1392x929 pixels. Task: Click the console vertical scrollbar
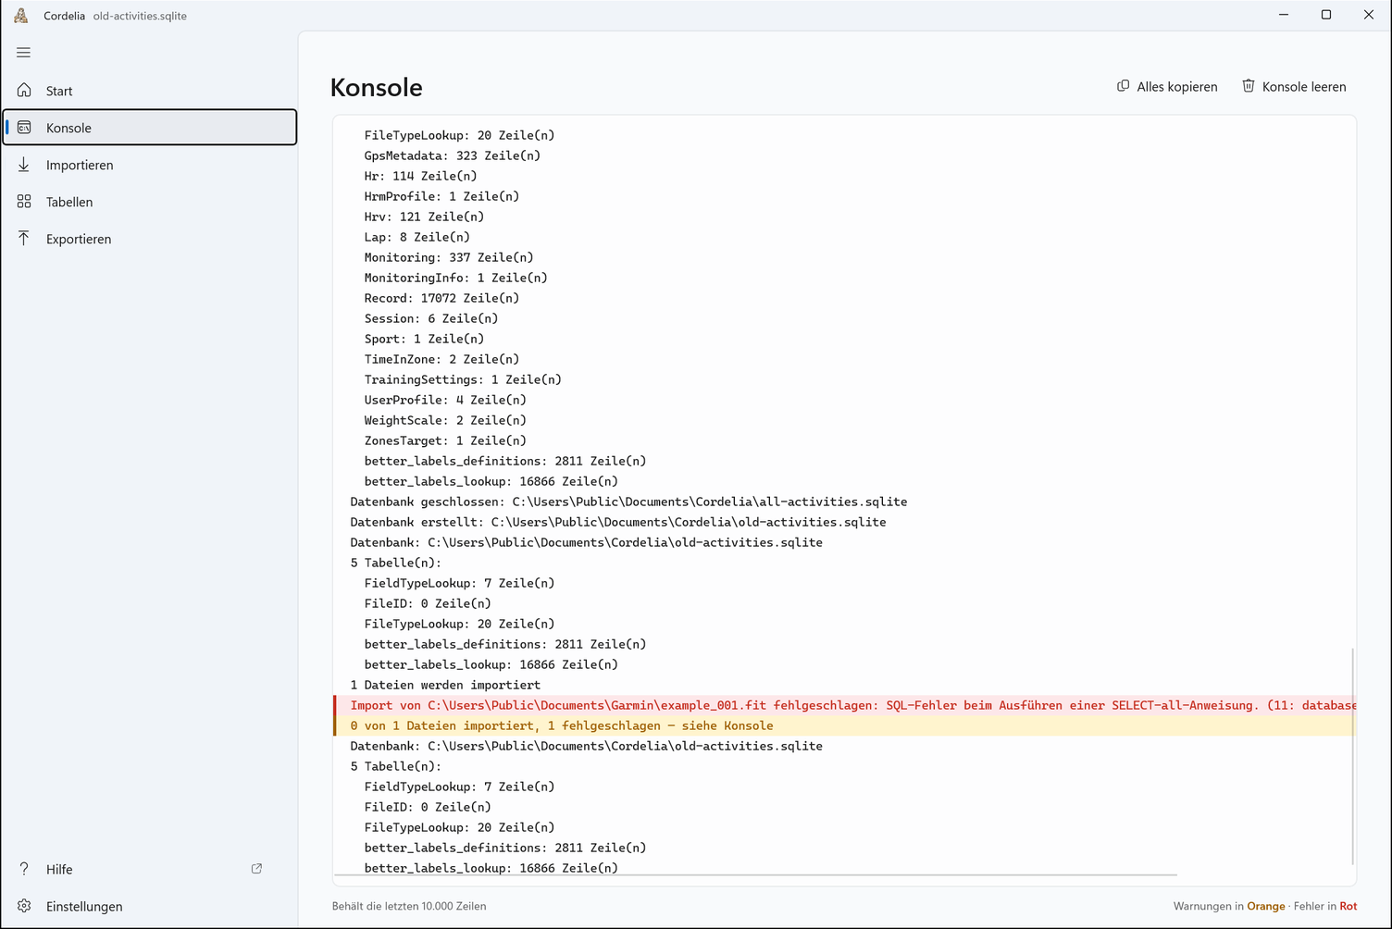click(x=1352, y=756)
